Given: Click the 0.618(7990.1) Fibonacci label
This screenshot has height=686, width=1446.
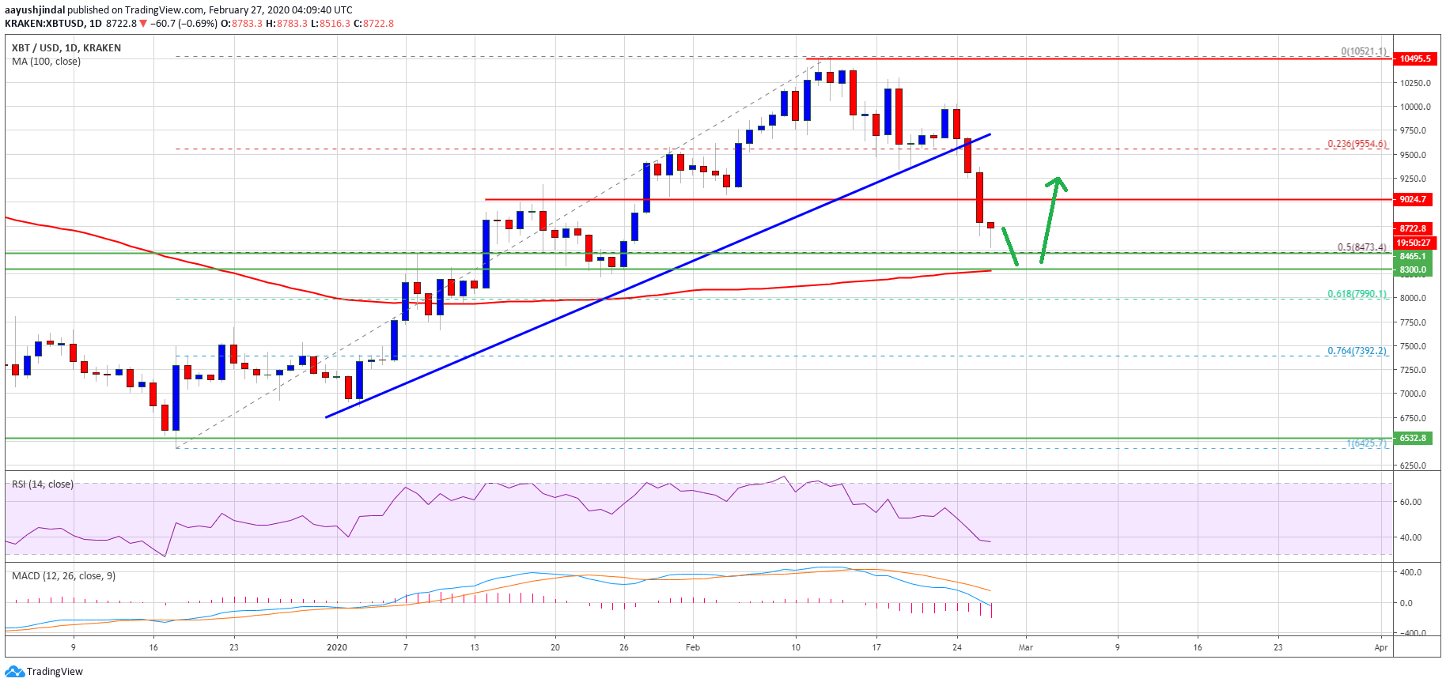Looking at the screenshot, I should 1357,294.
